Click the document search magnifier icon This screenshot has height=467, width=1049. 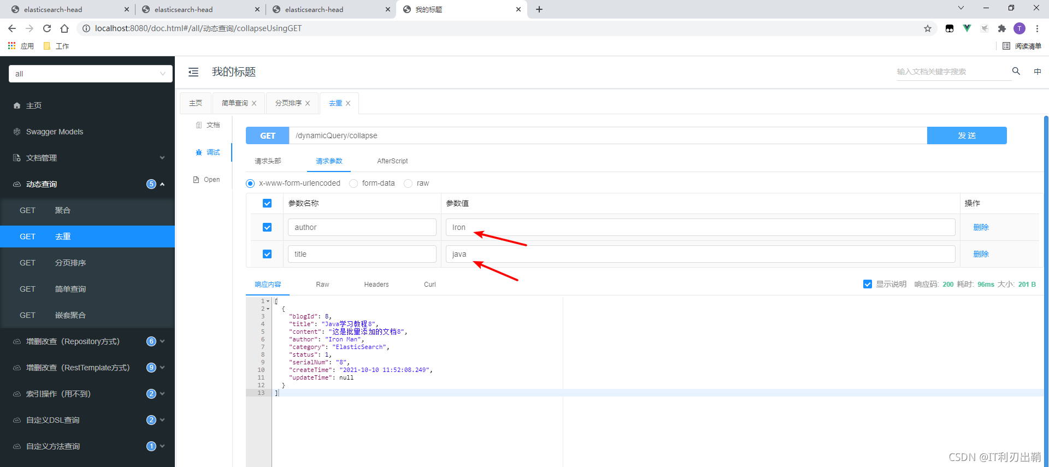point(1016,71)
